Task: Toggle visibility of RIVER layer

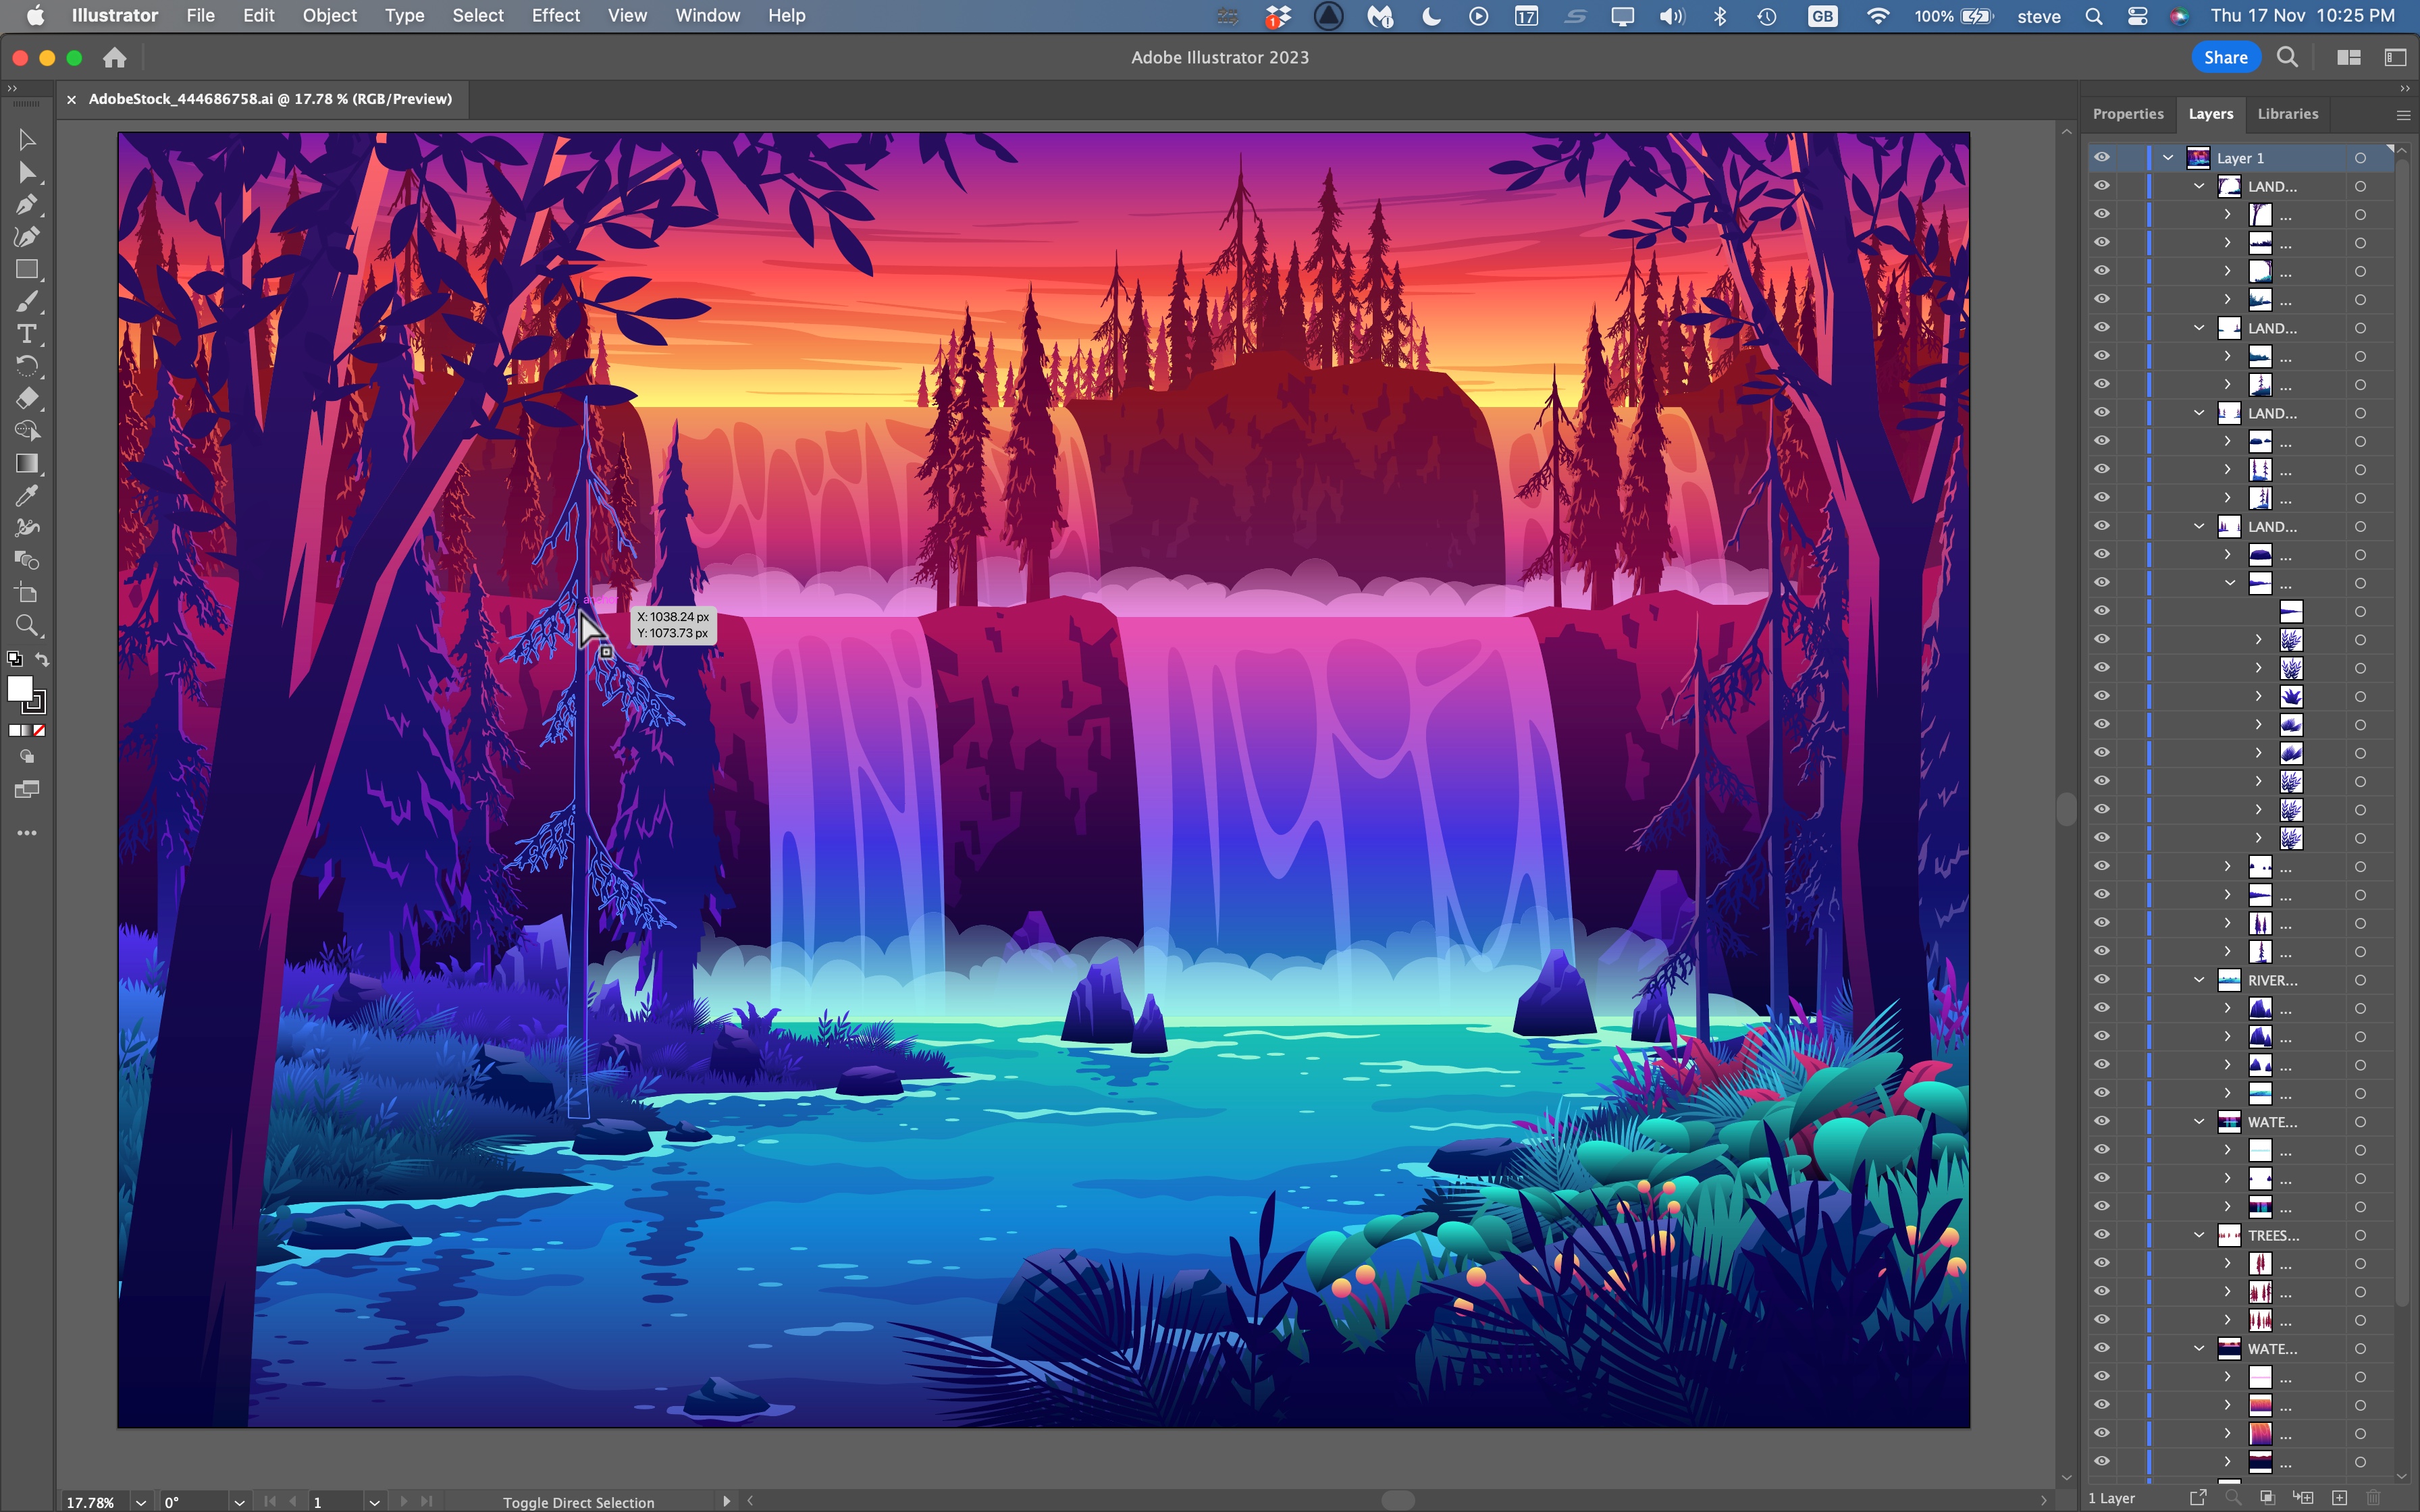Action: (x=2101, y=979)
